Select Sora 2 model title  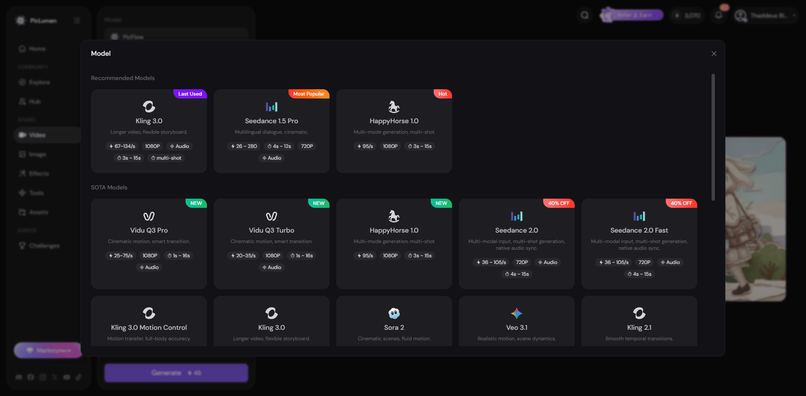coord(394,328)
